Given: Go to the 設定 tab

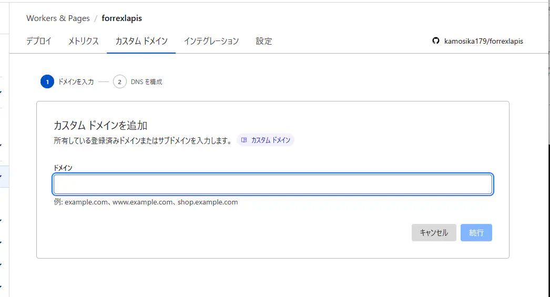Looking at the screenshot, I should [x=263, y=41].
